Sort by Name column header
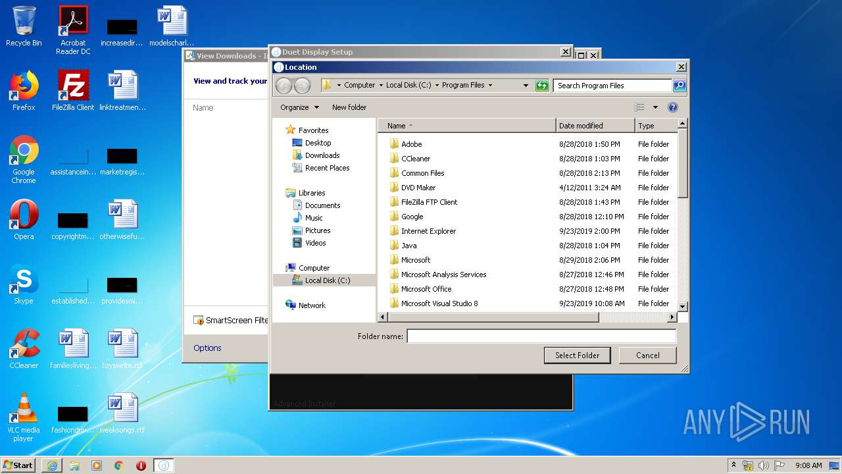 point(467,126)
